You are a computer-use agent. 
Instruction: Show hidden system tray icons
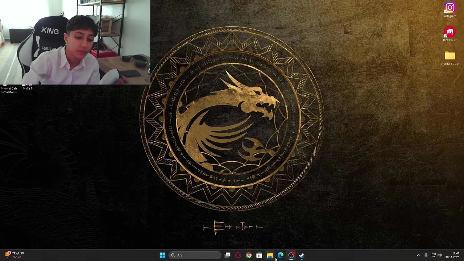tap(418, 255)
